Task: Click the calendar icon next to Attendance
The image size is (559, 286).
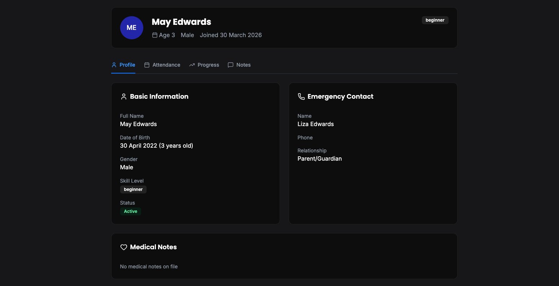Action: (147, 65)
